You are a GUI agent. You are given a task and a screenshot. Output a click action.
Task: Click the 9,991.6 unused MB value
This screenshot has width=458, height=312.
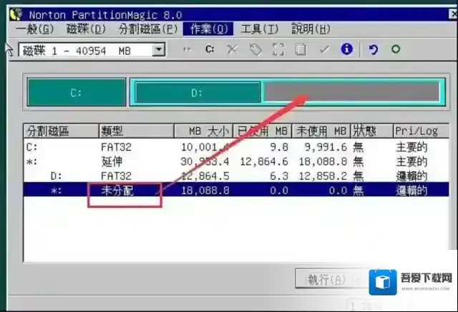point(326,147)
